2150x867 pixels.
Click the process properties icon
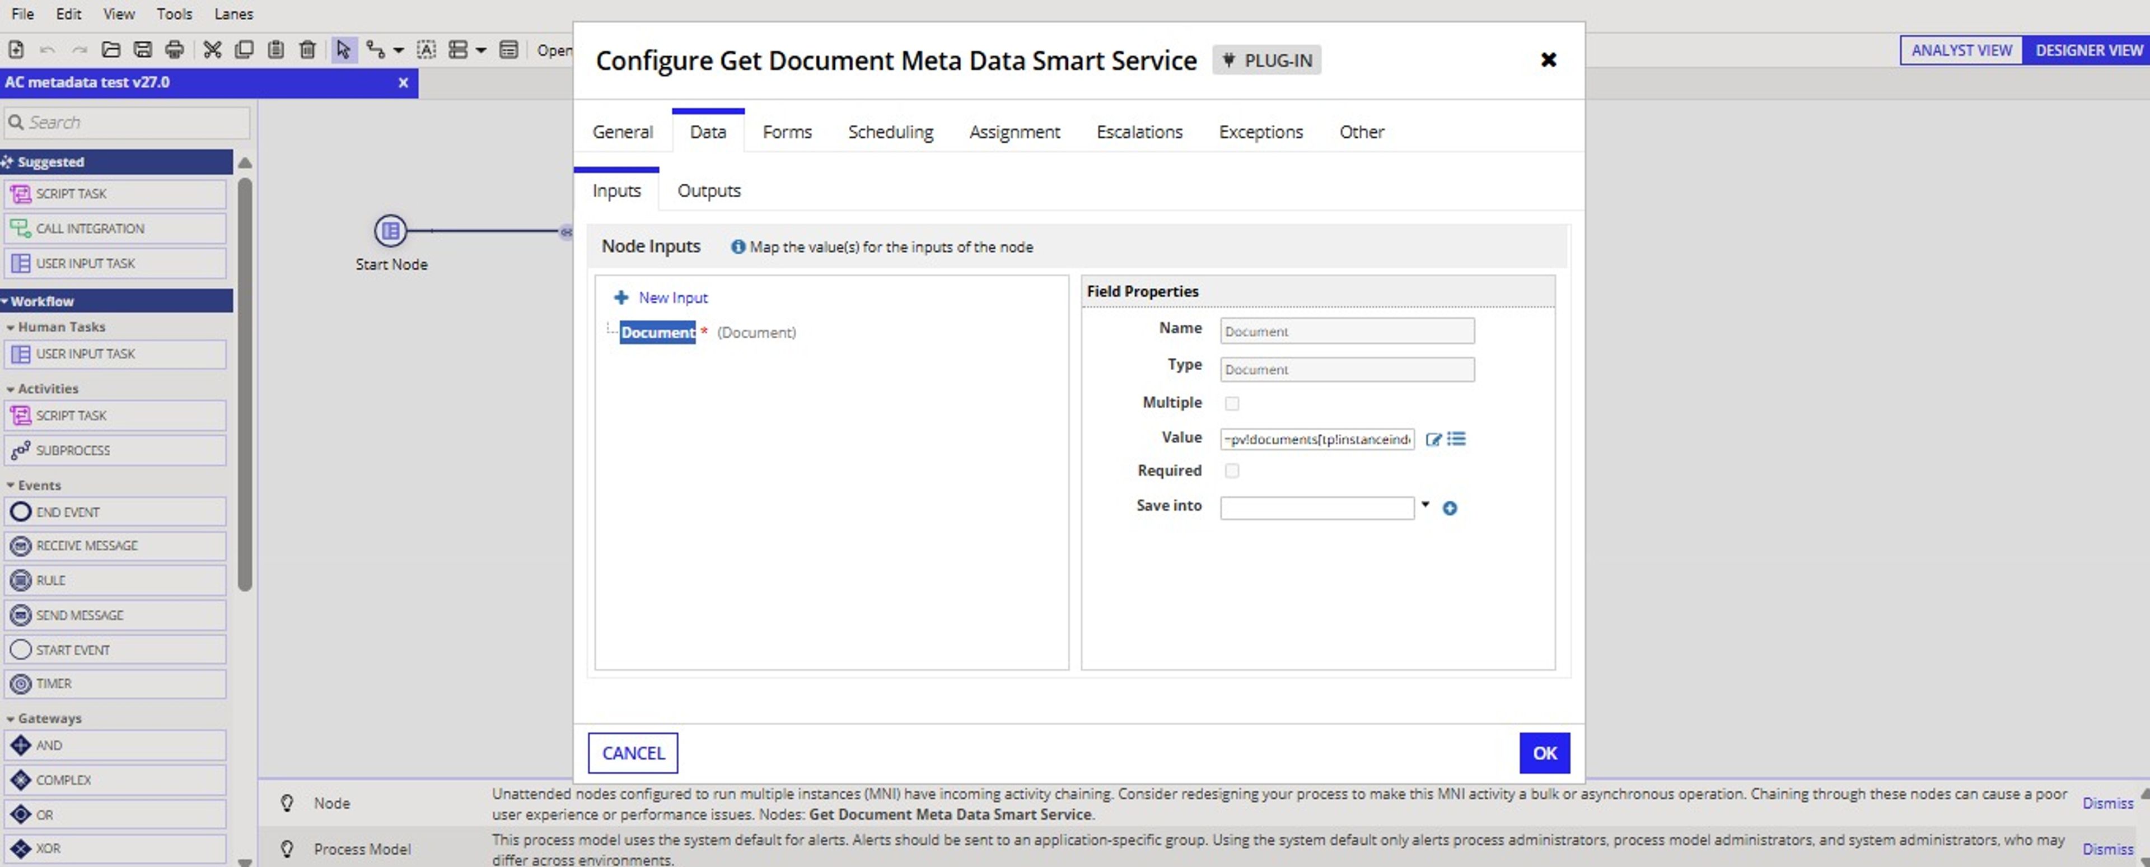508,50
